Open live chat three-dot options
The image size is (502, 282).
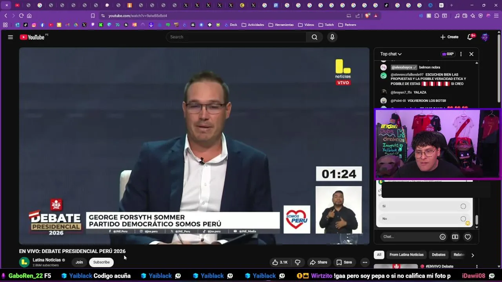pos(461,54)
